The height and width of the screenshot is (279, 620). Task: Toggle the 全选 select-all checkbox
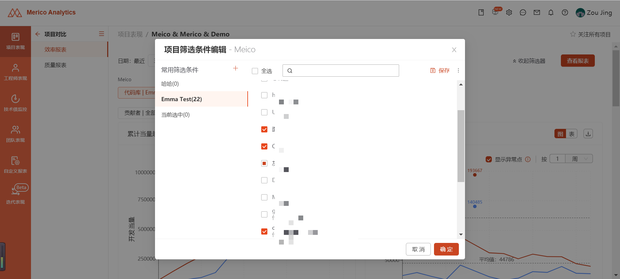click(255, 71)
